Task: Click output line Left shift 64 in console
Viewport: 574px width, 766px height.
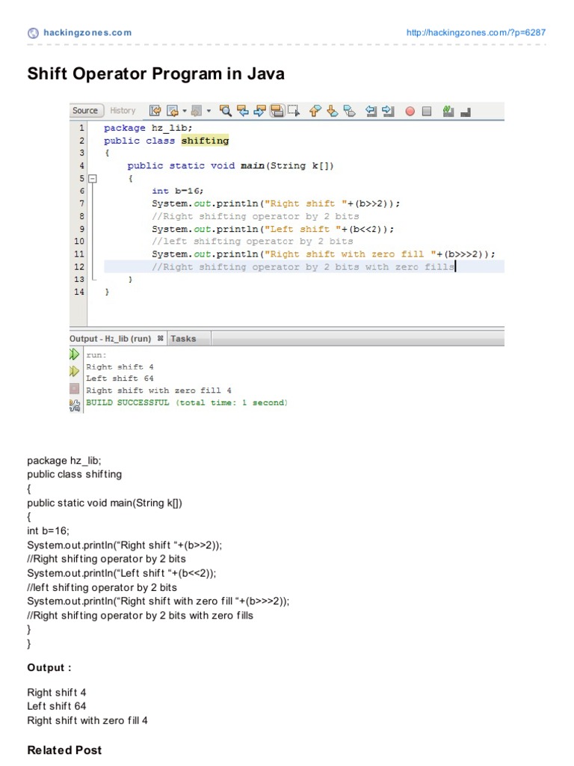Action: click(120, 379)
